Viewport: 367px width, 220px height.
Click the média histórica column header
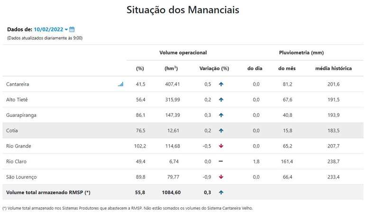(333, 68)
